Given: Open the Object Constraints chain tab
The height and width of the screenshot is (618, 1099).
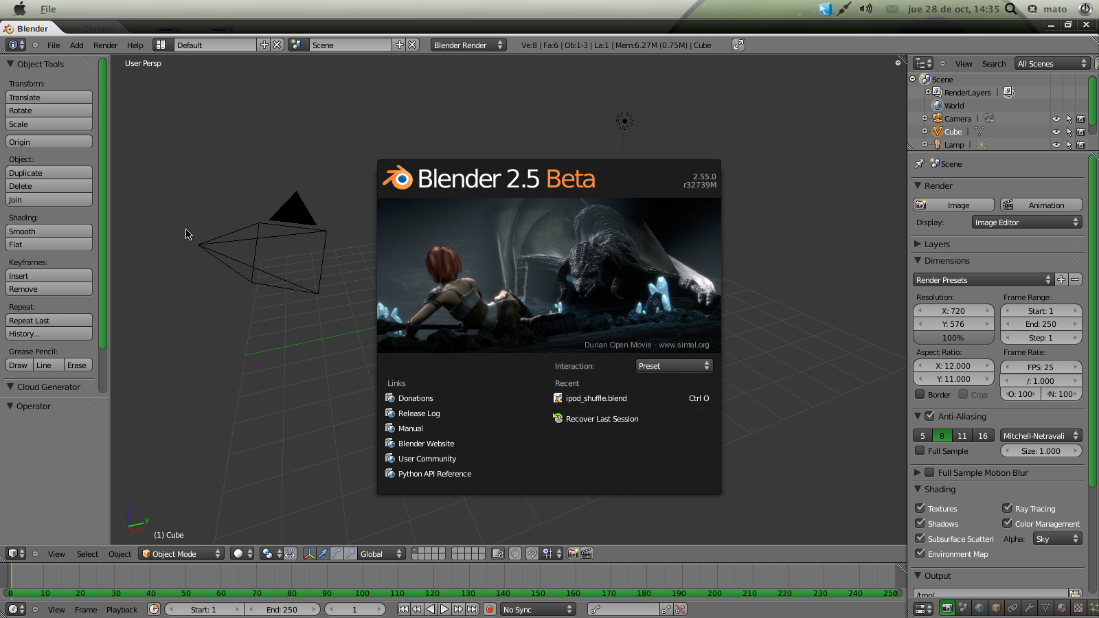Looking at the screenshot, I should pos(1012,608).
